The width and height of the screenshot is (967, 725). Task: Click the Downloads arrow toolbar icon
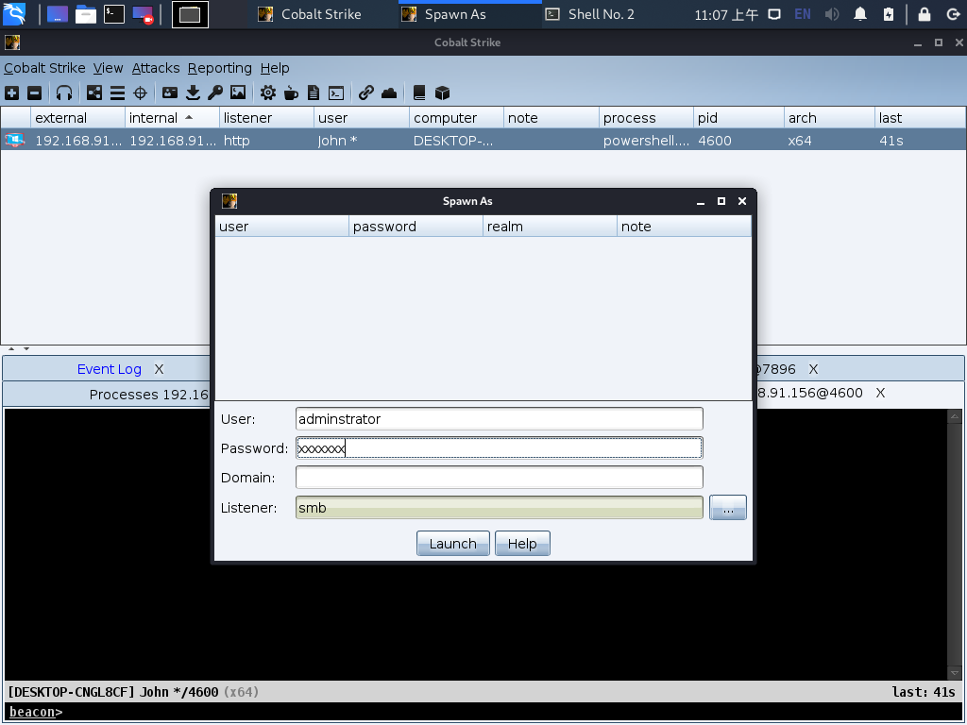tap(193, 93)
